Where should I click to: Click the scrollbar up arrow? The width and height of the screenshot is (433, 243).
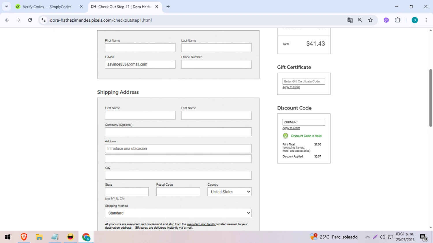click(430, 30)
